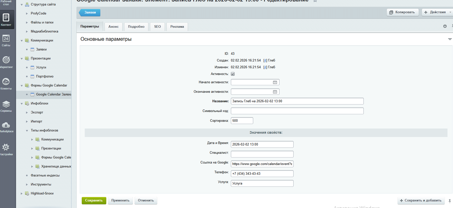Open the Marketplace sidebar section
453x208 pixels.
click(x=6, y=127)
